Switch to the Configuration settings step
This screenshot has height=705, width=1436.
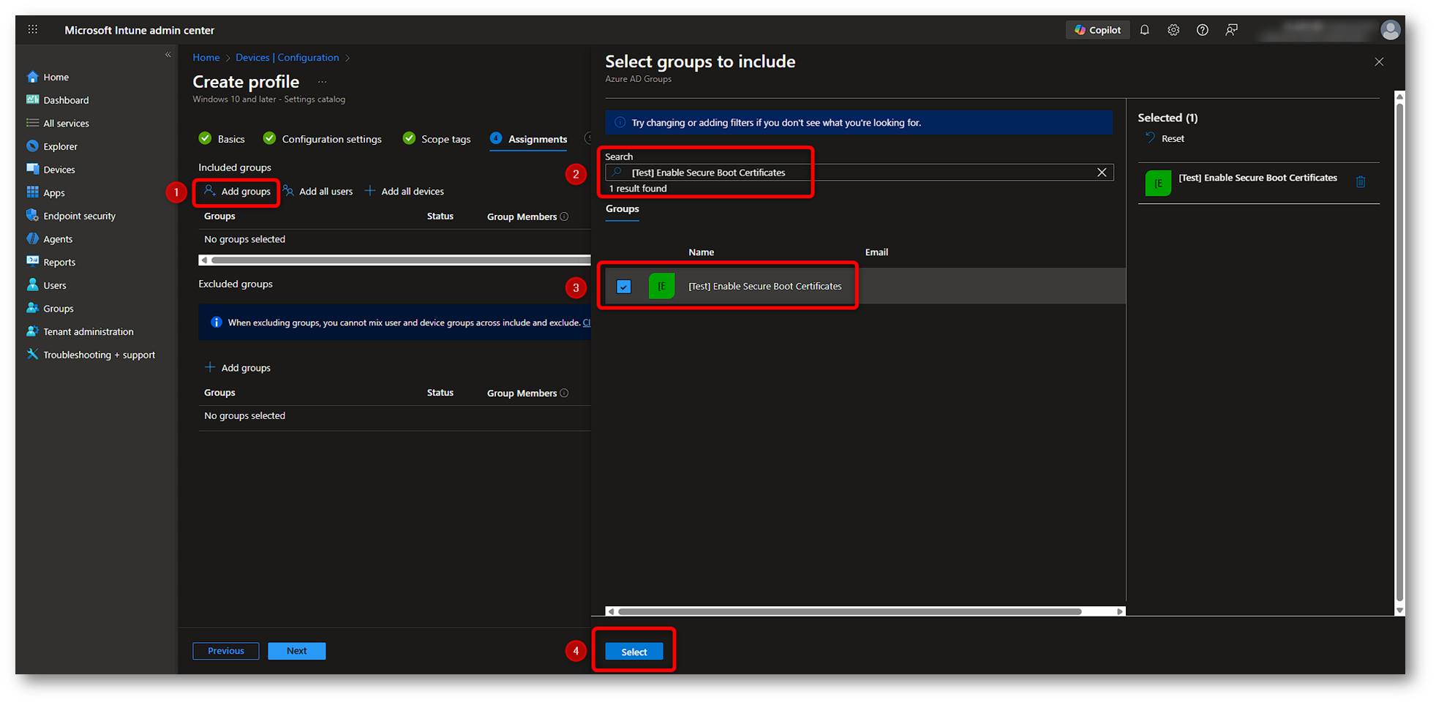(x=331, y=139)
